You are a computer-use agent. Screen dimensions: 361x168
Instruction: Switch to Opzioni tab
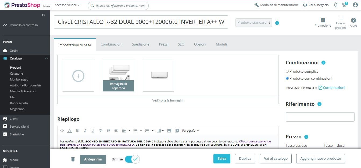(x=200, y=44)
